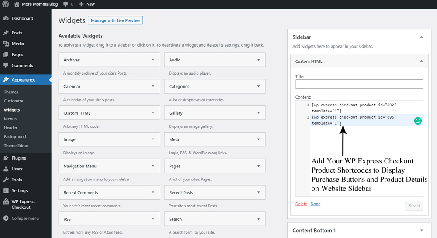Expand the Gallery widget dropdown arrow
The width and height of the screenshot is (437, 238).
point(258,113)
